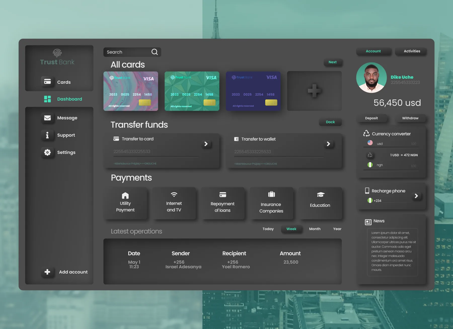
Task: Filter operations by Today
Action: click(268, 229)
